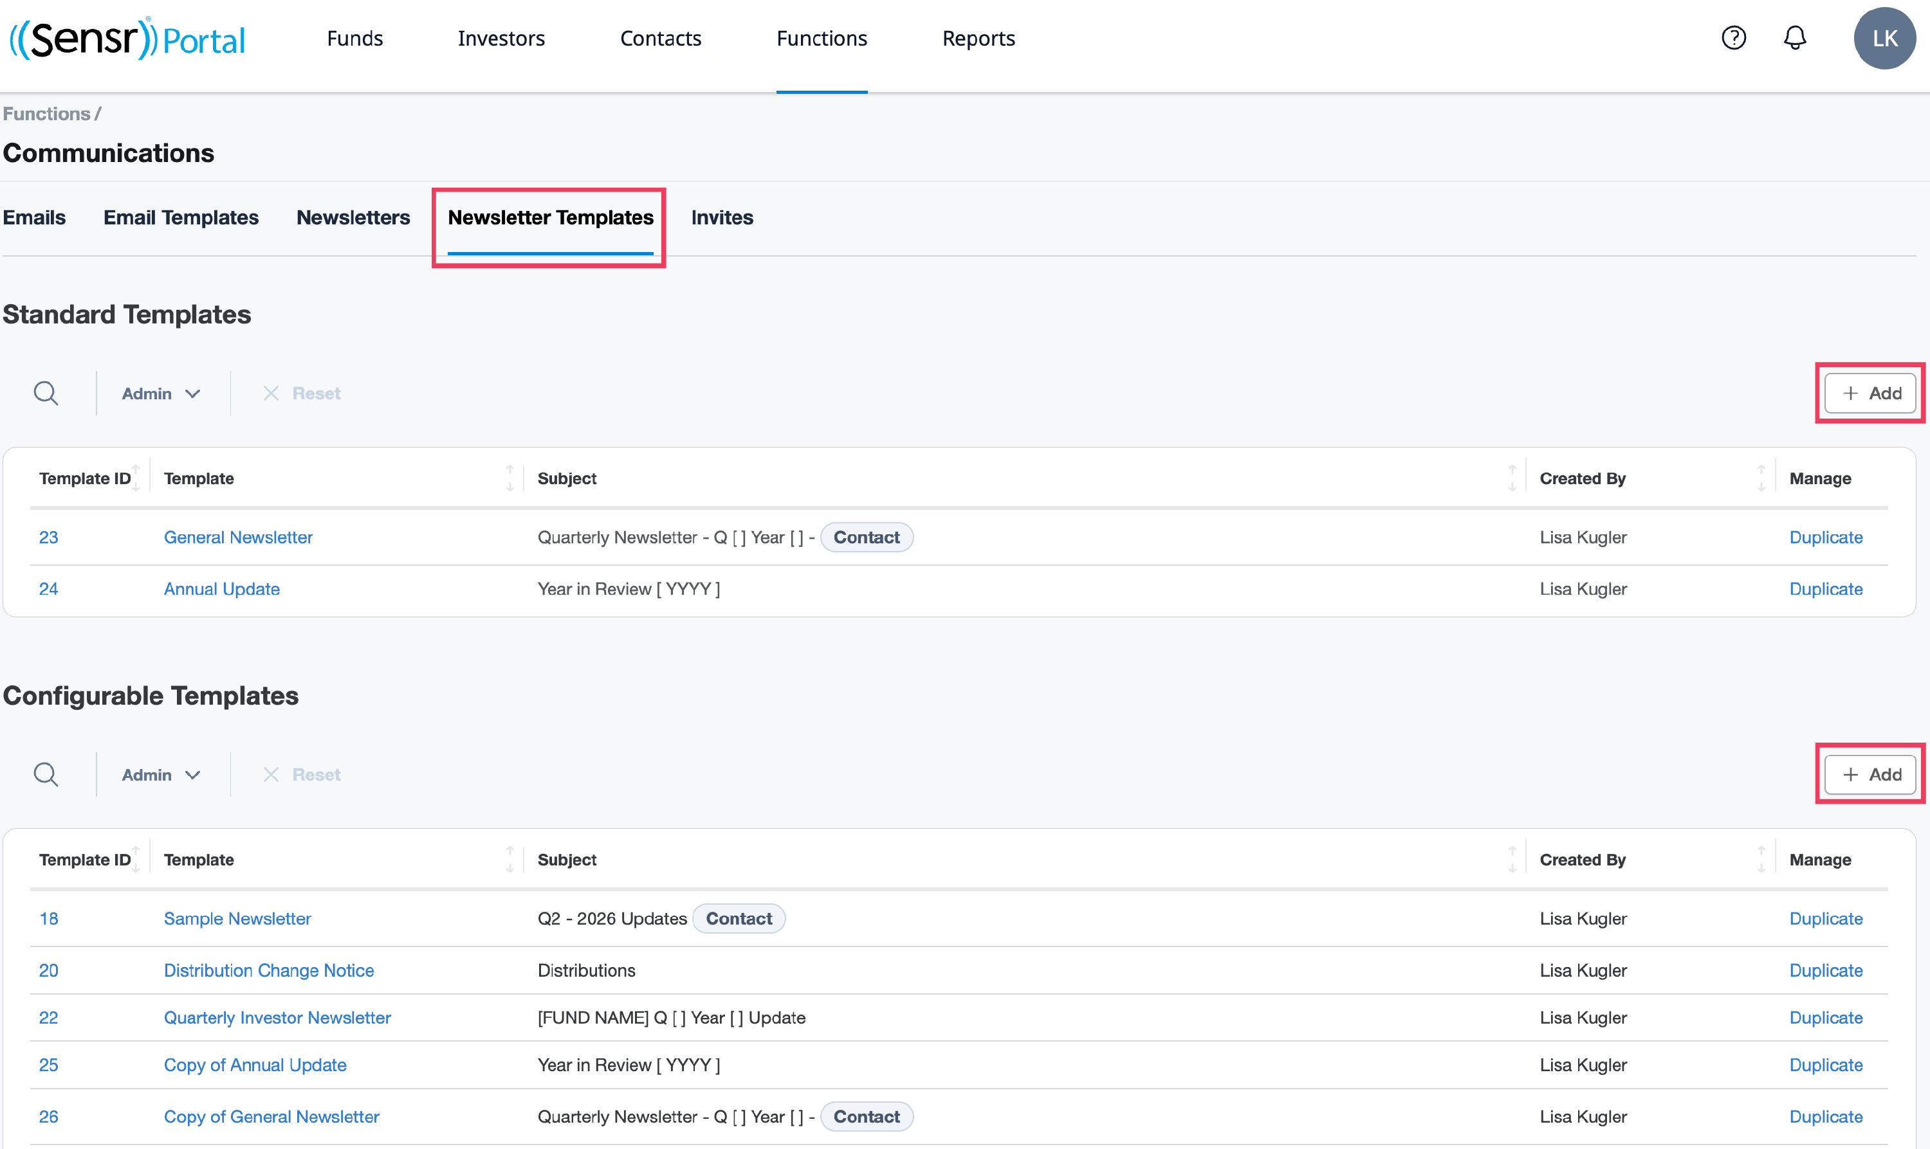Image resolution: width=1930 pixels, height=1149 pixels.
Task: Click Contact tag in Copy of General Newsletter subject
Action: [867, 1116]
